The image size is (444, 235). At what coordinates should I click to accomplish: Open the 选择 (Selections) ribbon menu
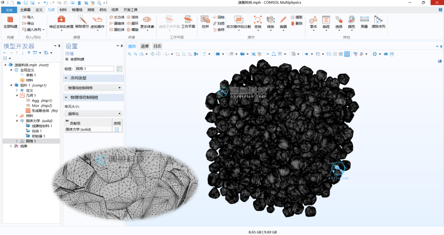(339, 22)
